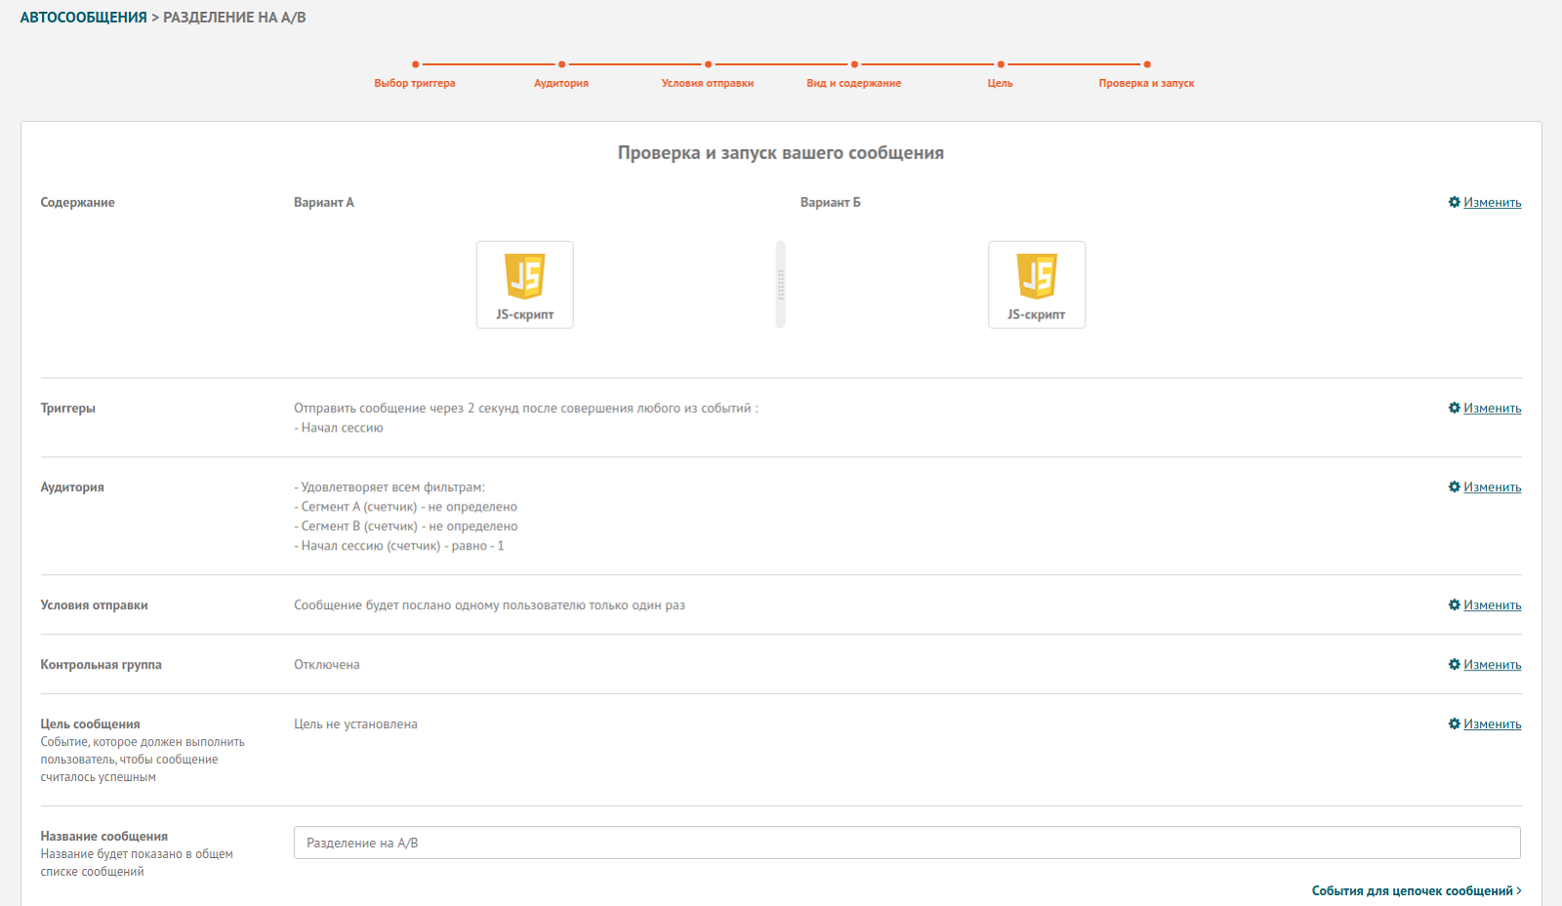Click Изменить link for Аудитория
Image resolution: width=1562 pixels, height=906 pixels.
pos(1492,488)
